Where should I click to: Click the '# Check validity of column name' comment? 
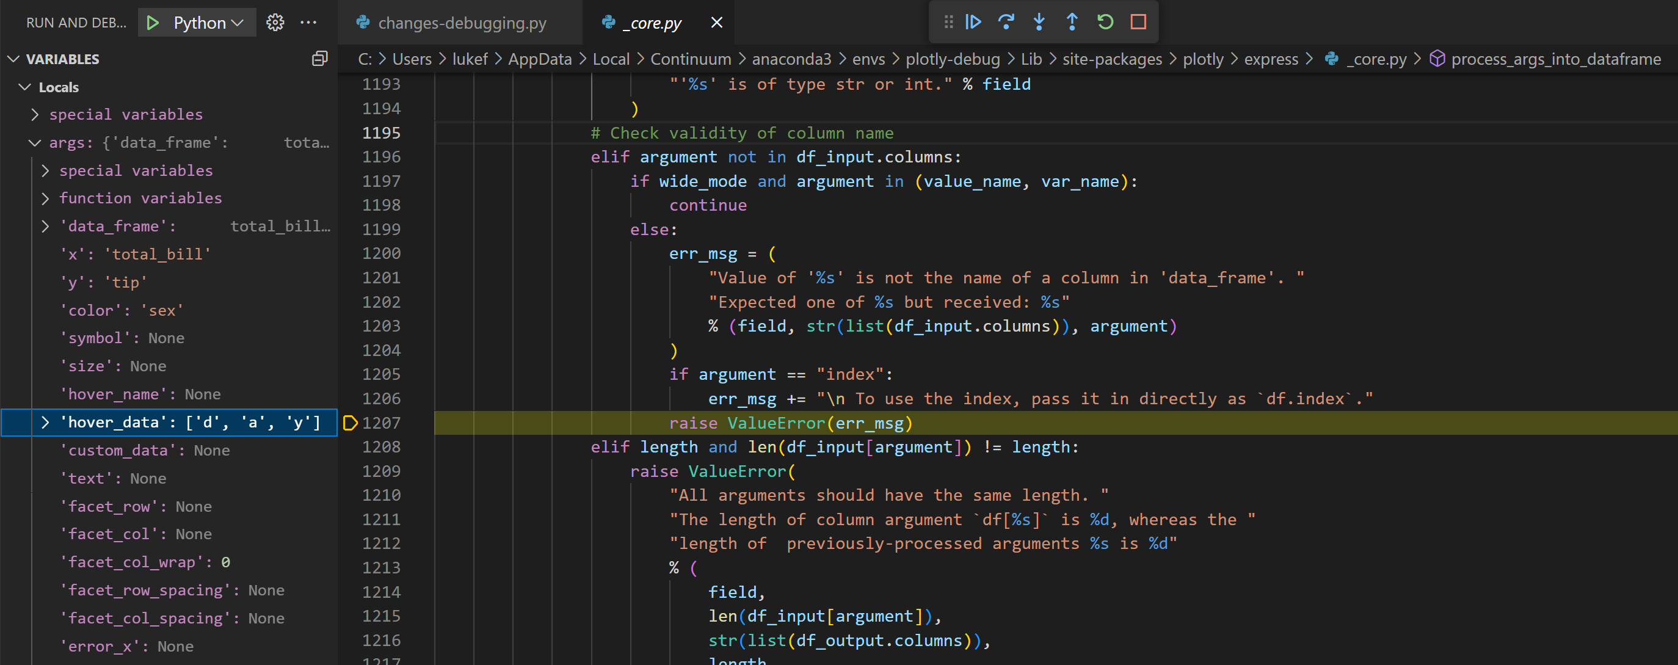pyautogui.click(x=741, y=133)
